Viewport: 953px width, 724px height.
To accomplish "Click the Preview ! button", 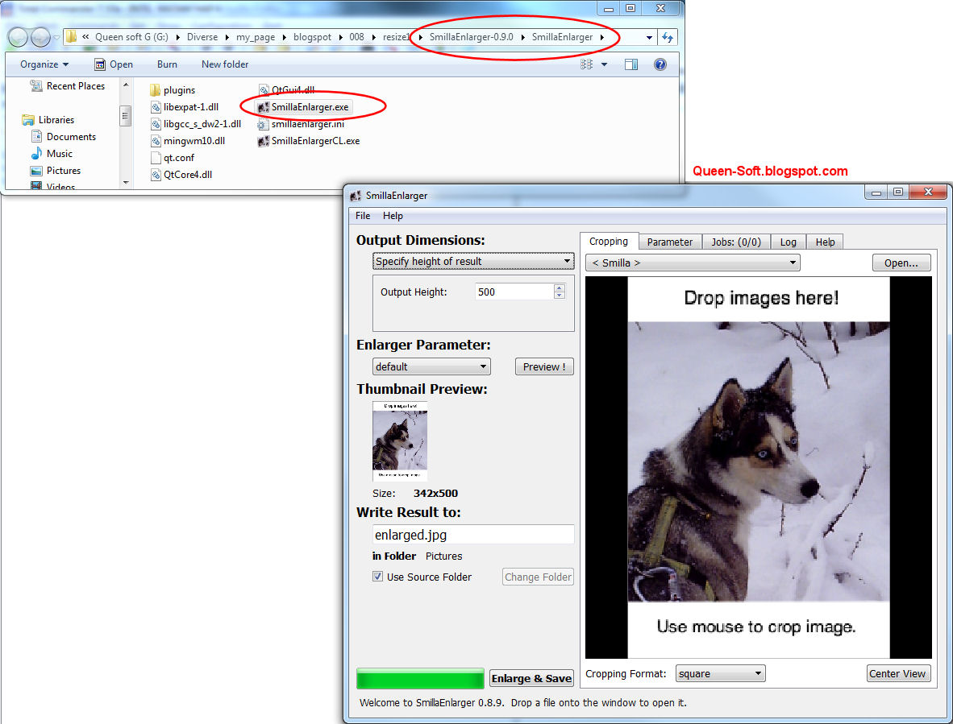I will [544, 366].
